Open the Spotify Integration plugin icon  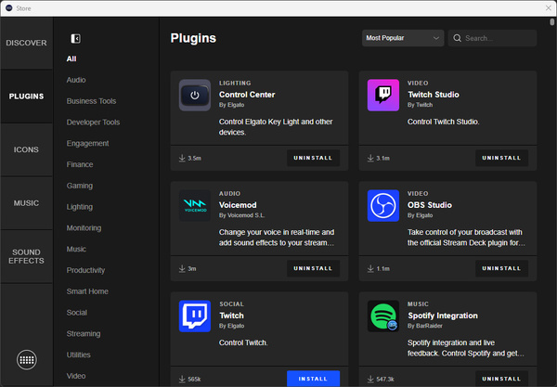click(382, 316)
